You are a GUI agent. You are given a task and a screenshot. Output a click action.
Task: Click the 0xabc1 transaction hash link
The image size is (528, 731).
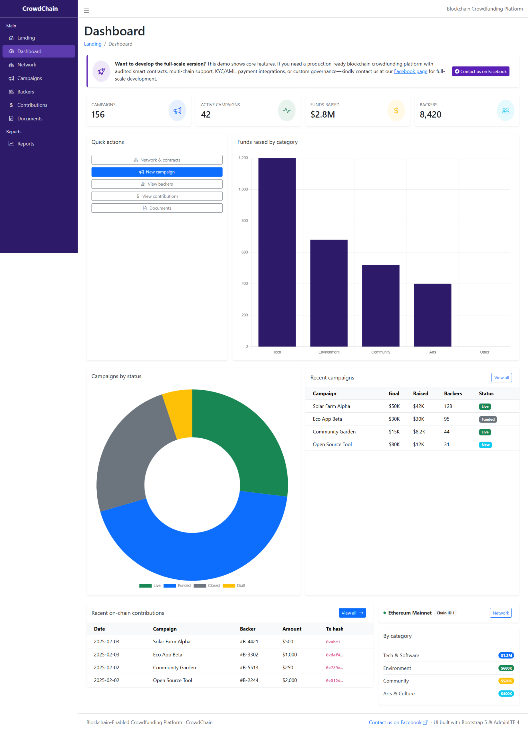334,642
